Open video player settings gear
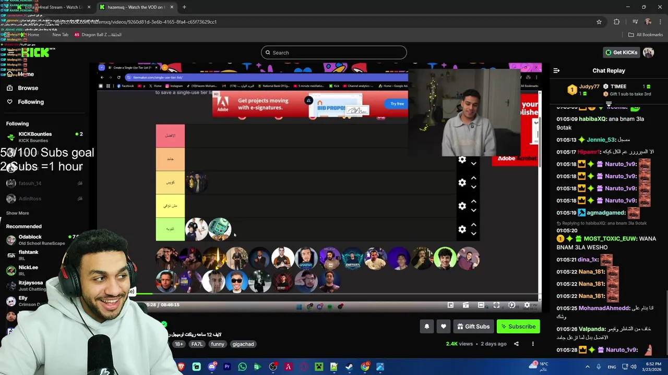 point(527,305)
